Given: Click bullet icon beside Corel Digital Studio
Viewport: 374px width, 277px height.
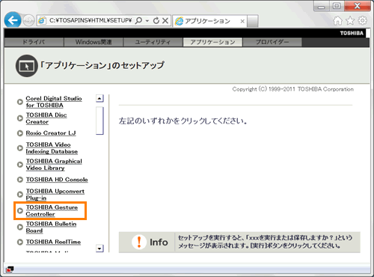Looking at the screenshot, I should click(x=20, y=102).
